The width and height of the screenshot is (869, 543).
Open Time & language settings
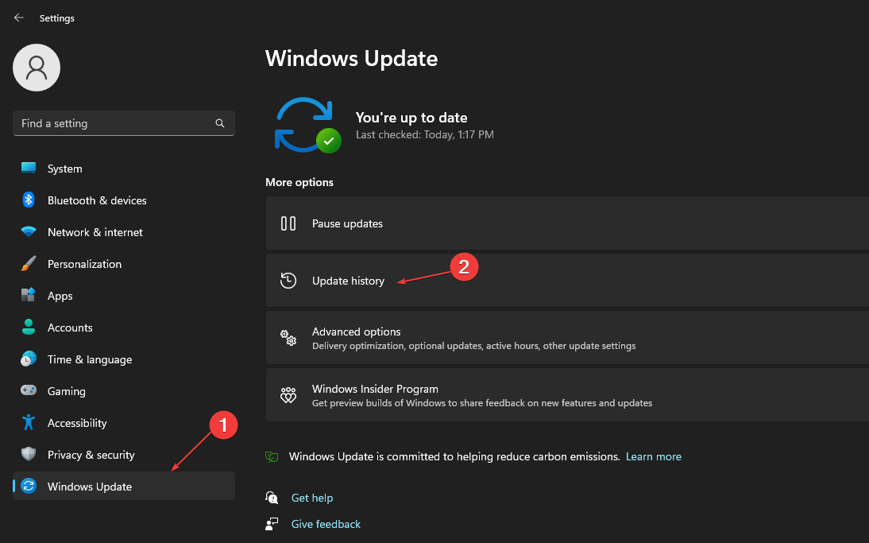pos(124,359)
